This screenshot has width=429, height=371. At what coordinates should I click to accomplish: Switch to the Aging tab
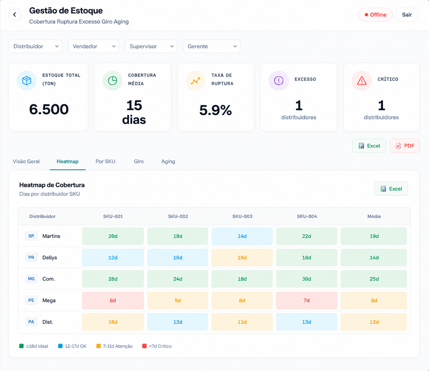[168, 162]
